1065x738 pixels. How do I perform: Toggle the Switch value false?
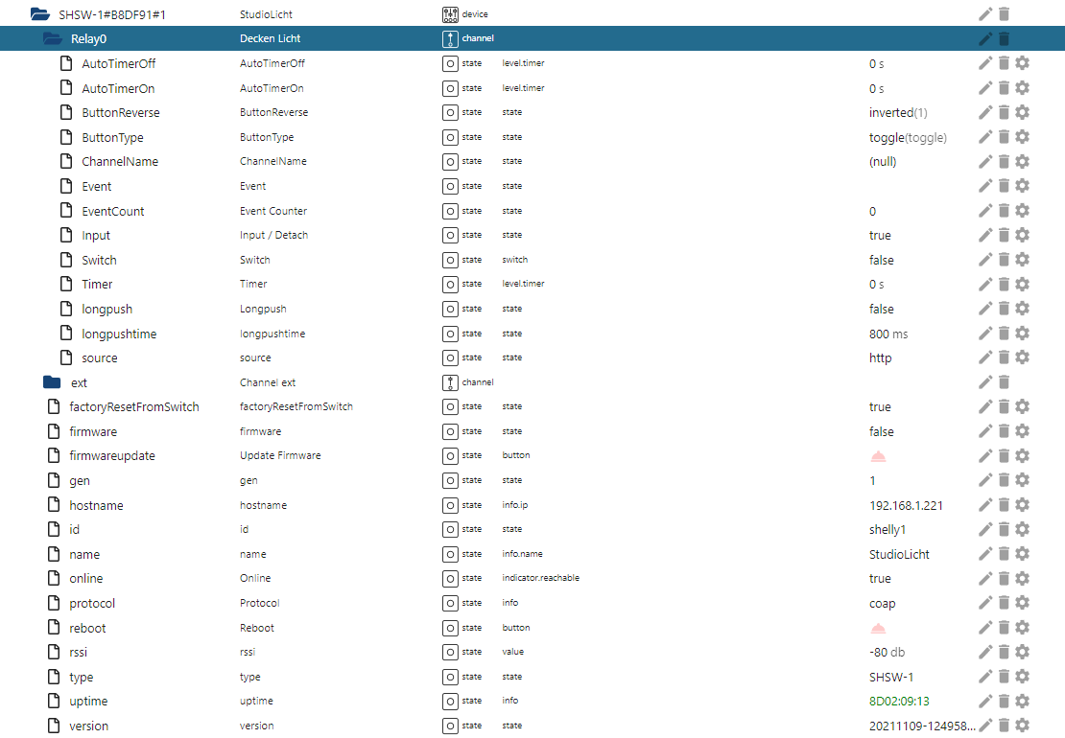tap(881, 260)
